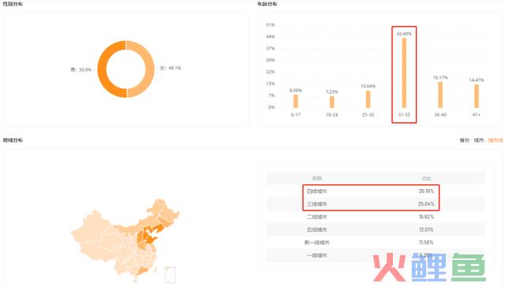Select the 五线城市 table row

coord(376,230)
